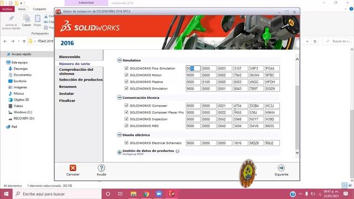Click last serial field of SOLIDWORKS Motion
The width and height of the screenshot is (354, 199).
[272, 75]
